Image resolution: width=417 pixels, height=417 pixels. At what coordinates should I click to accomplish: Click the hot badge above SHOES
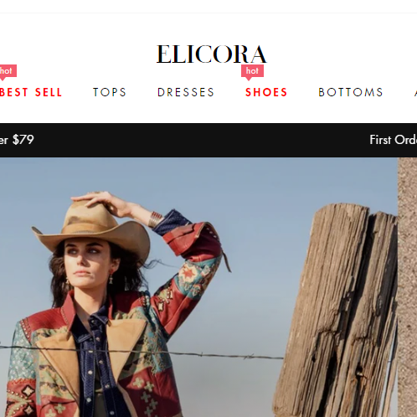[252, 72]
